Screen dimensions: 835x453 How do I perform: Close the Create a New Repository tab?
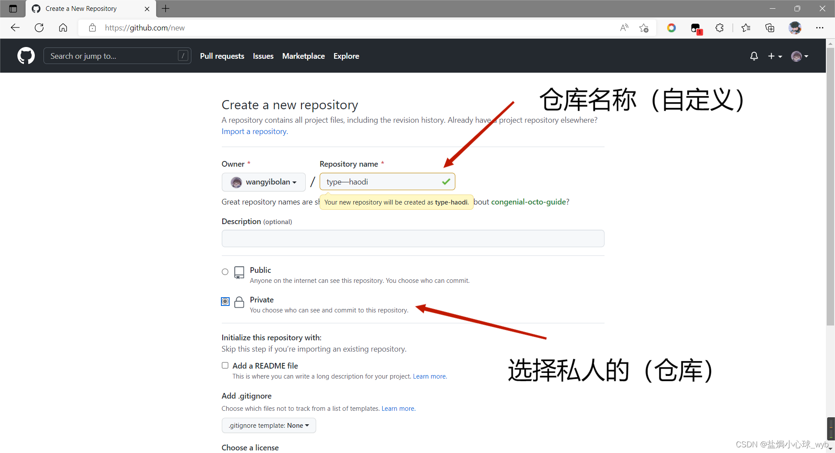coord(147,9)
